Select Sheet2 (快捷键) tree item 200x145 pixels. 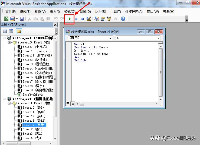pos(35,60)
